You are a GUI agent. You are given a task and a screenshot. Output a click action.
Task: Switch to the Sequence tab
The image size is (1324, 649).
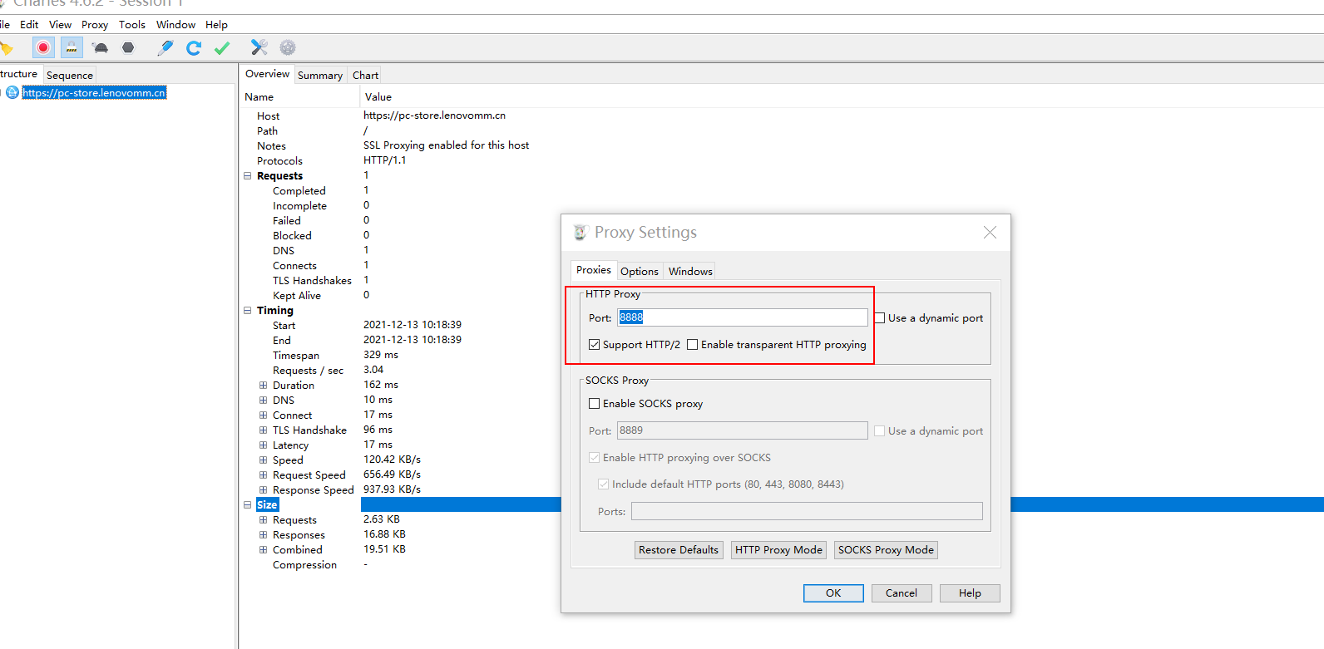point(70,75)
